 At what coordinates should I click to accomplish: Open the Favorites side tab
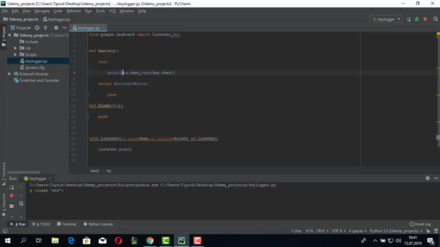[3, 204]
